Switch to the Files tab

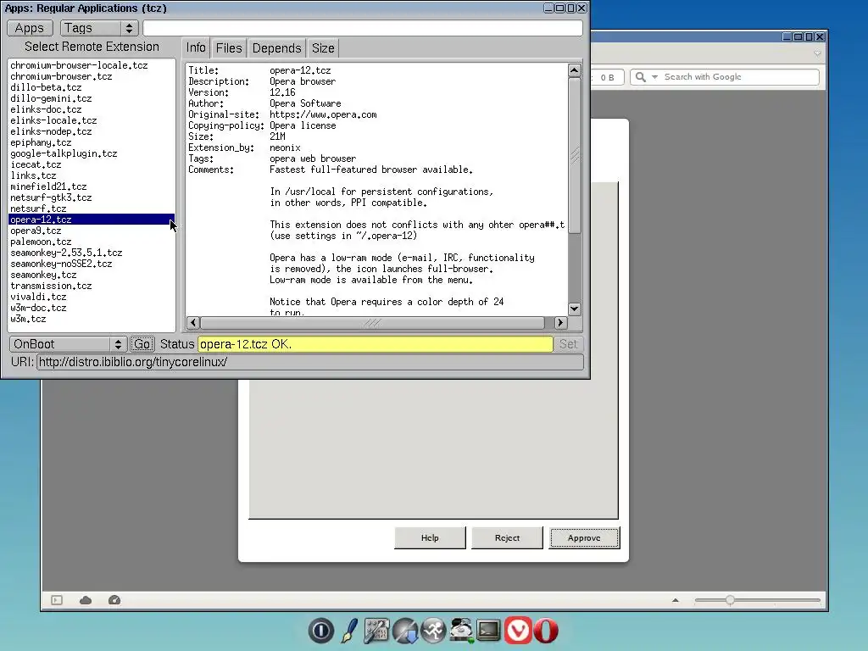coord(229,48)
